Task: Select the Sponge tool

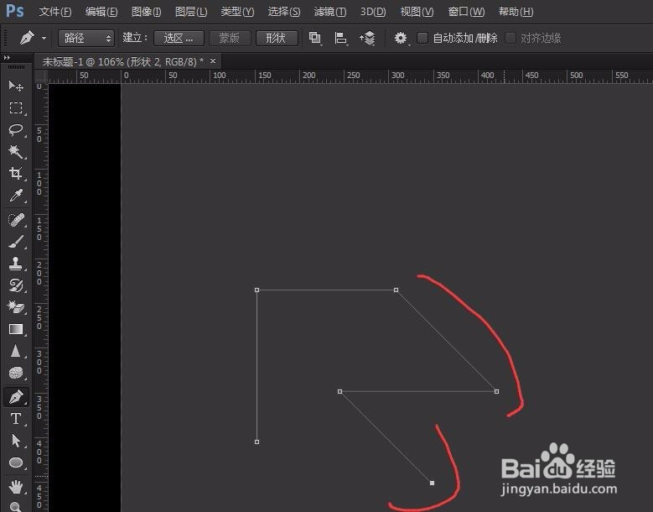Action: pos(16,373)
